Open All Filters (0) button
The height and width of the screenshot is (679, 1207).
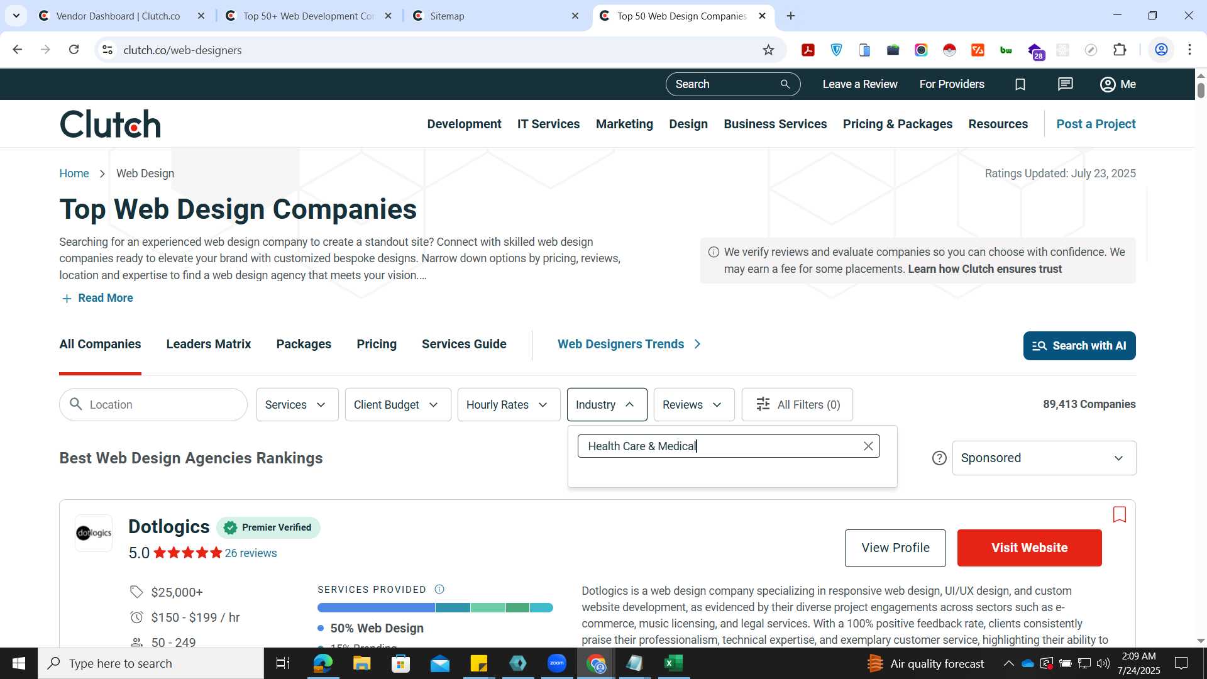[797, 405]
